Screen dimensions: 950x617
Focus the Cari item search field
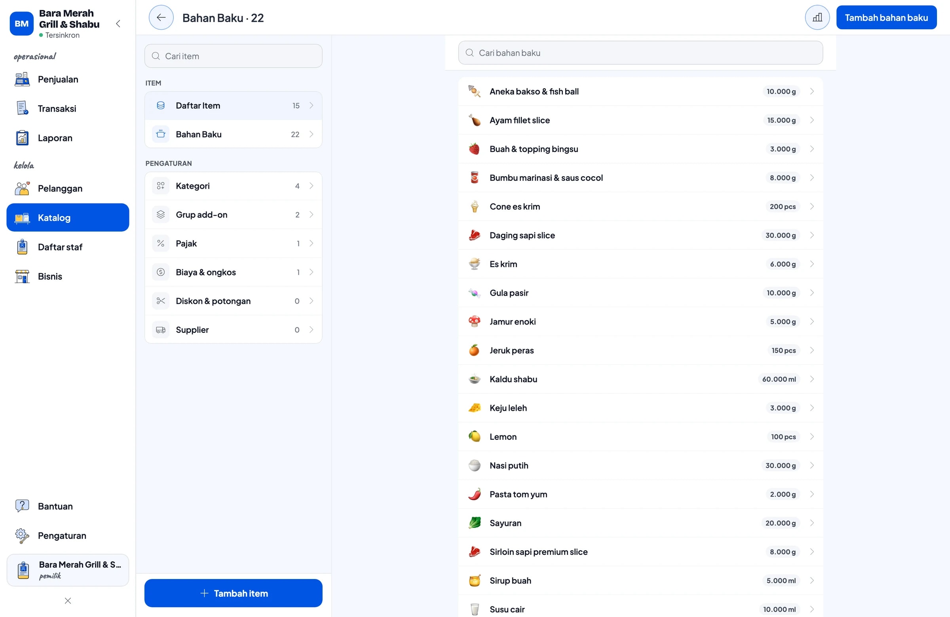coord(234,56)
